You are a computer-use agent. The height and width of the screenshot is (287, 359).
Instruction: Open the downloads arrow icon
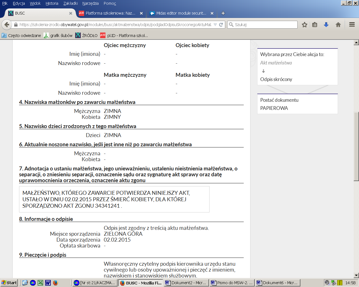(326, 25)
